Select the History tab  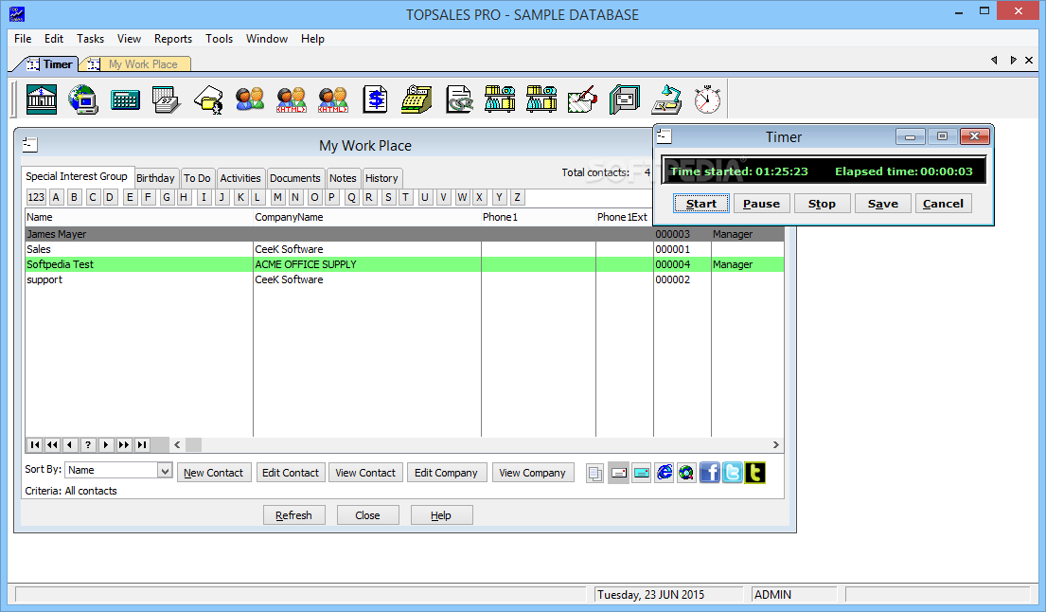tap(381, 178)
